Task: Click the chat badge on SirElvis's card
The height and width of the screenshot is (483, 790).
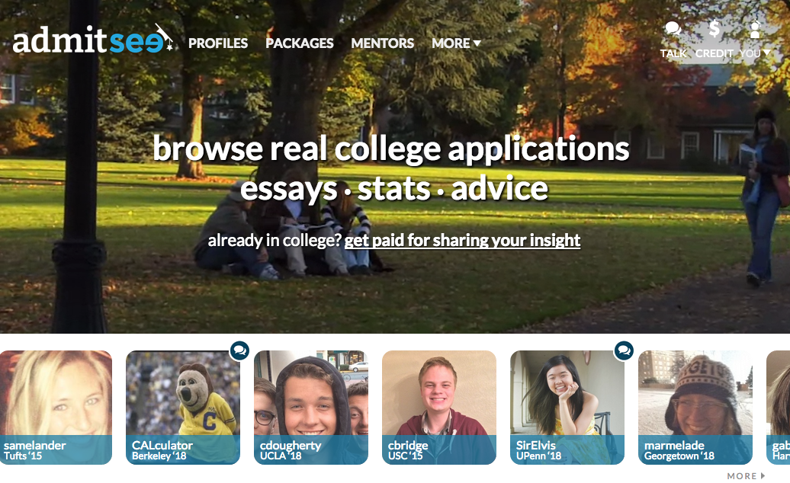Action: click(x=624, y=350)
